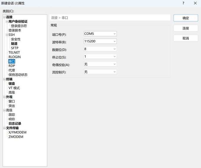Select 窗口 under 外观

coord(12,101)
